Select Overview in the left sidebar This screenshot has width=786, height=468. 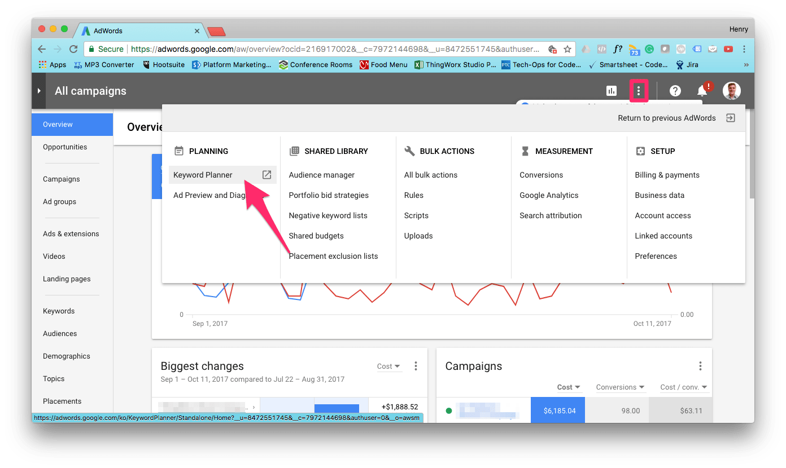coord(72,125)
